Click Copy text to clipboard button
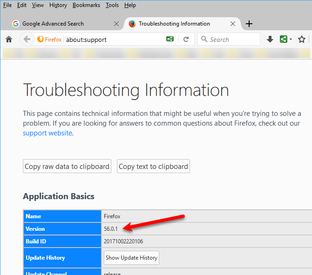 point(153,167)
